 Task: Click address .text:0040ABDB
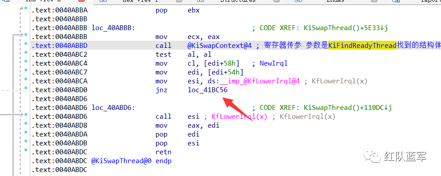[59, 143]
